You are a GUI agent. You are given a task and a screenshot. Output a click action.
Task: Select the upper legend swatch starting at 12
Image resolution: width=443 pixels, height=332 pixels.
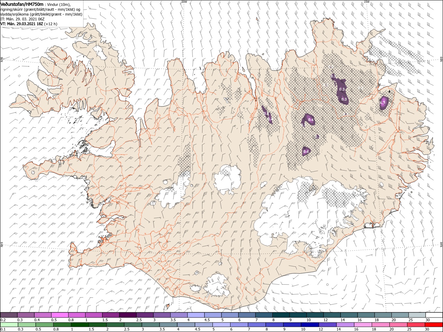tap(332, 315)
